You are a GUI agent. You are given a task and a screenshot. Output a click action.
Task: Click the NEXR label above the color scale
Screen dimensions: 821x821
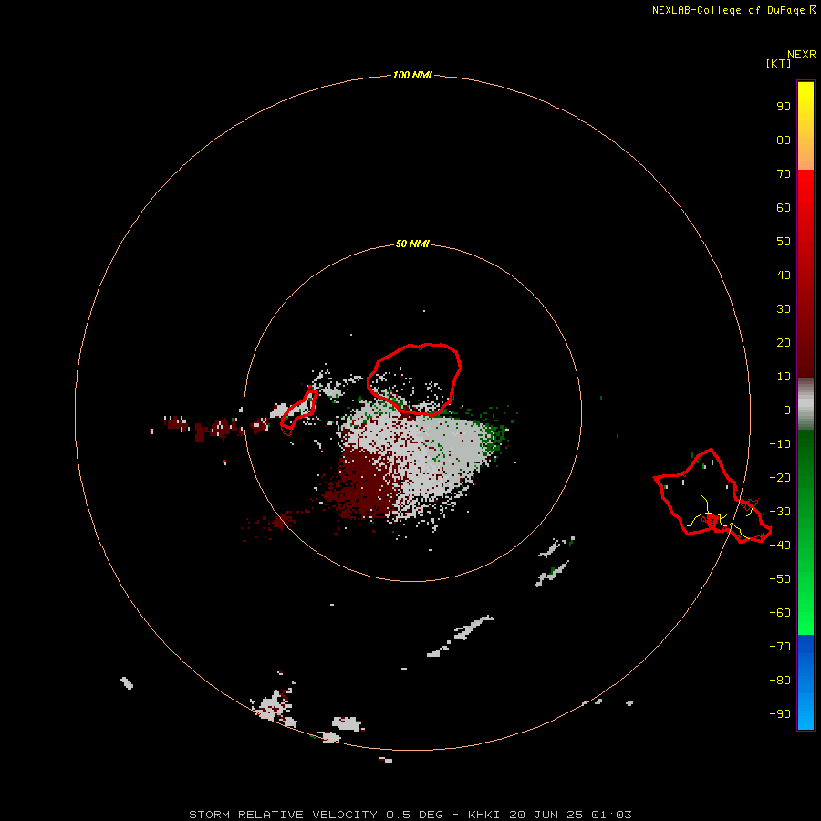point(801,55)
